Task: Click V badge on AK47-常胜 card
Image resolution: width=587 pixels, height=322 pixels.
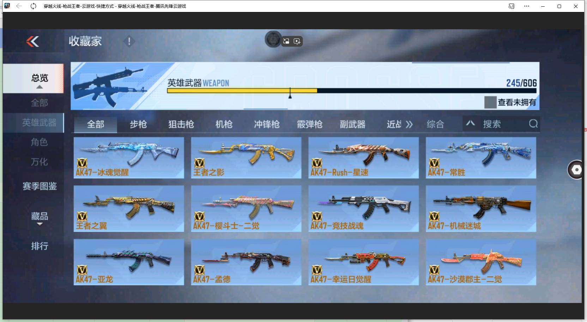Action: pos(434,163)
